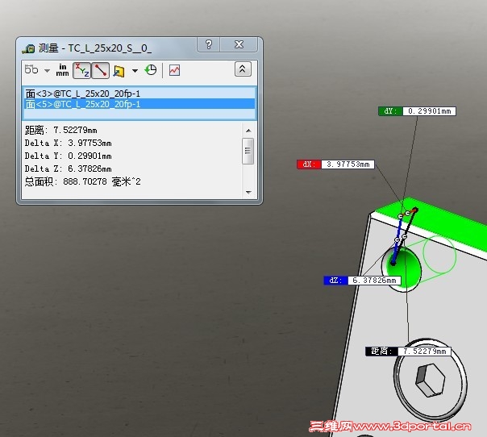Expand the projected-on dropdown arrow
This screenshot has width=487, height=437.
(135, 71)
